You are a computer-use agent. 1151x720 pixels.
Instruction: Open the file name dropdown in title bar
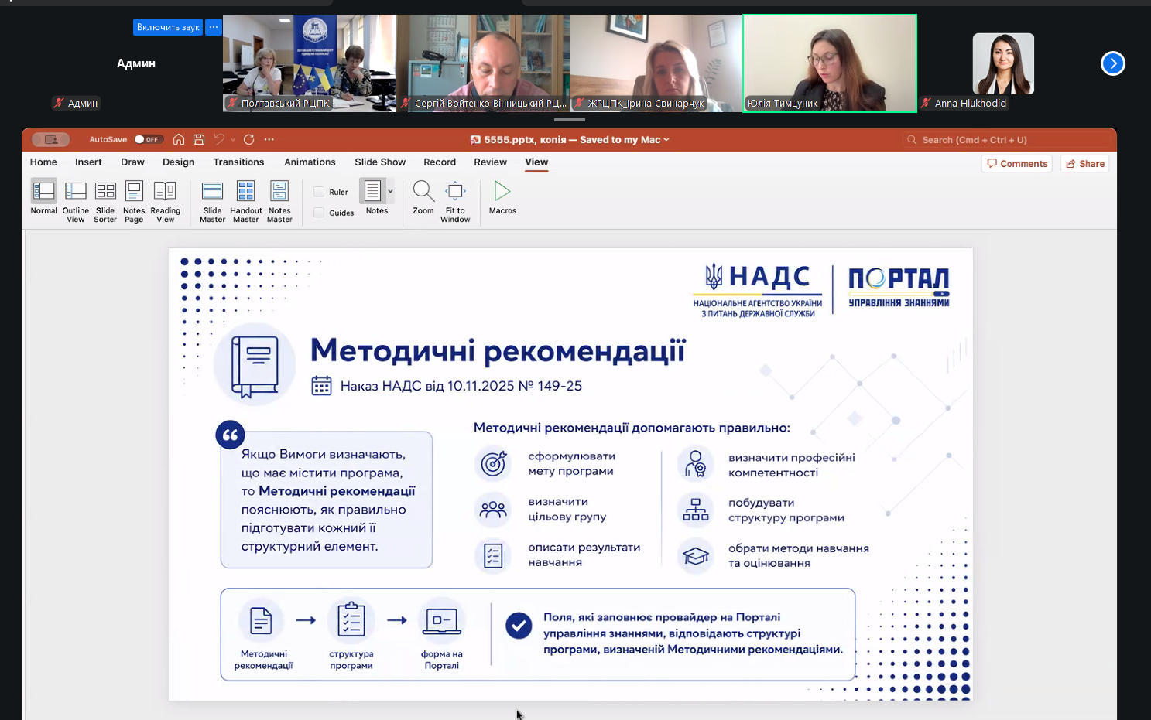pos(666,140)
